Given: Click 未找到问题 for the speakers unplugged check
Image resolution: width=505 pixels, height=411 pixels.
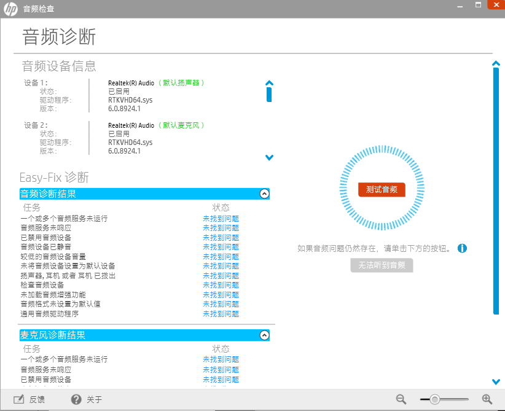Looking at the screenshot, I should [x=221, y=275].
